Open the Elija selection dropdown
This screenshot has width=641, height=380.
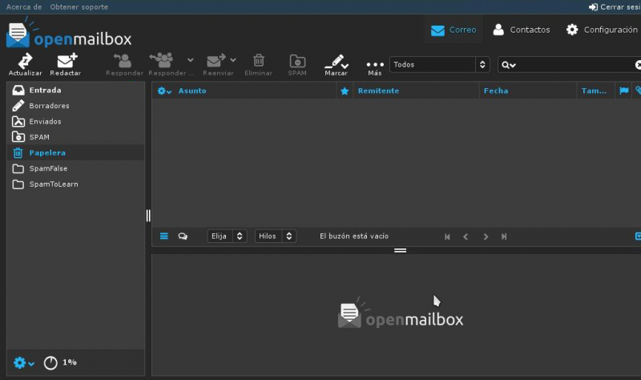pos(227,236)
